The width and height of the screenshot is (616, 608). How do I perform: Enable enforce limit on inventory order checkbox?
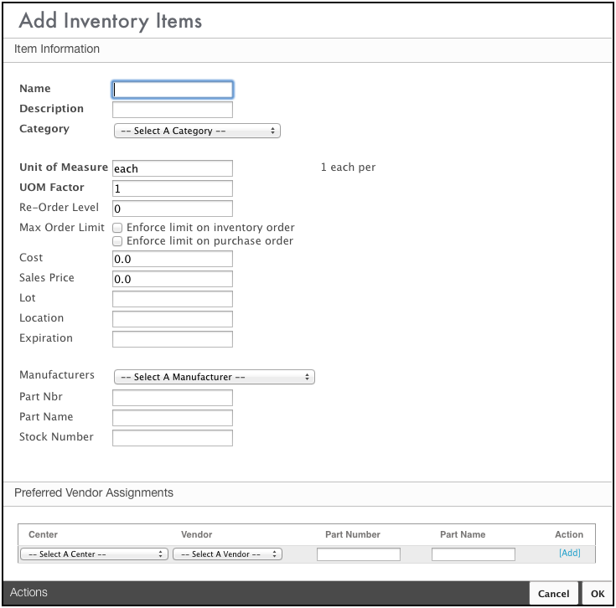118,228
